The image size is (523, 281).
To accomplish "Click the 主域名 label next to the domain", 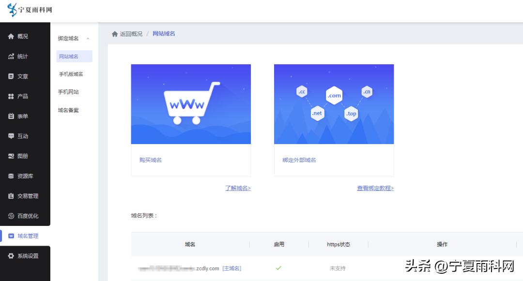I will 232,268.
